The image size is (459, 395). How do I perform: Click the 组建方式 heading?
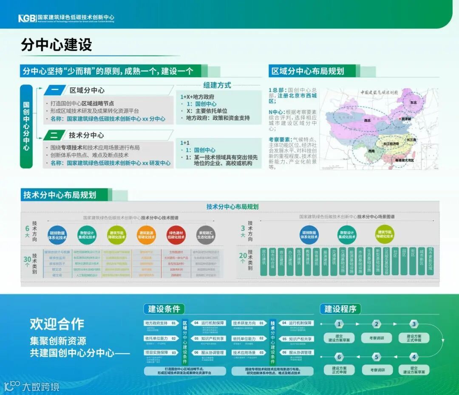(217, 85)
